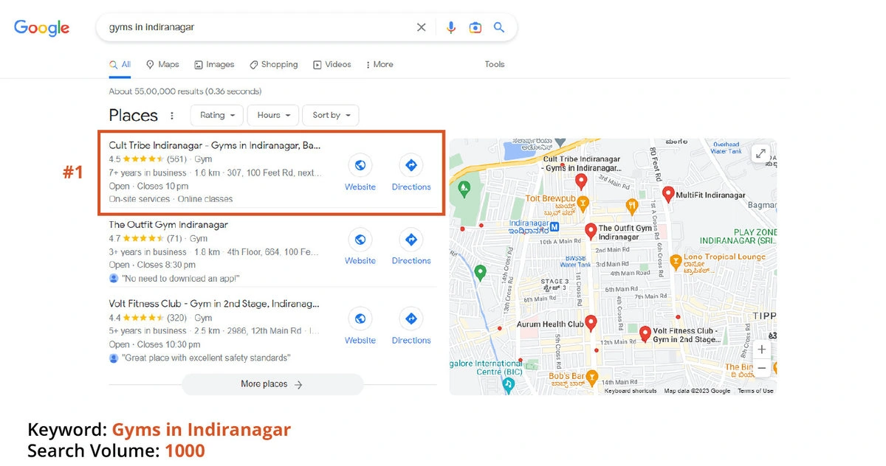This screenshot has height=466, width=886.
Task: Expand the map to full view
Action: click(760, 153)
